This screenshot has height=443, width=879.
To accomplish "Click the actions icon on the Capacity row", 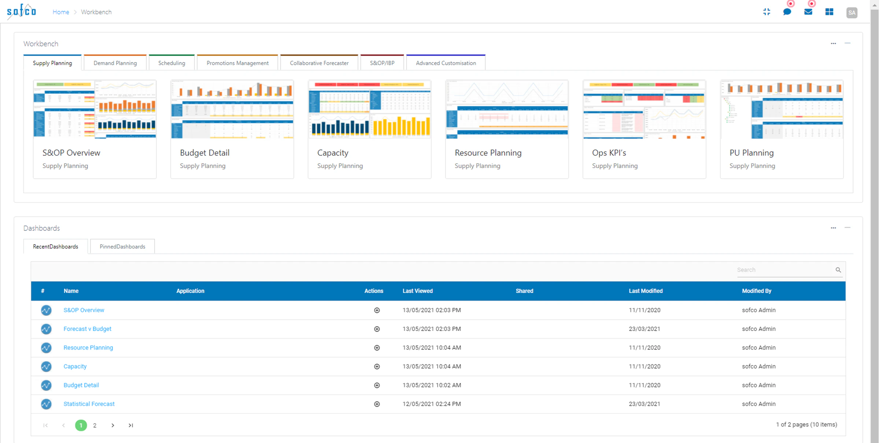I will [377, 366].
